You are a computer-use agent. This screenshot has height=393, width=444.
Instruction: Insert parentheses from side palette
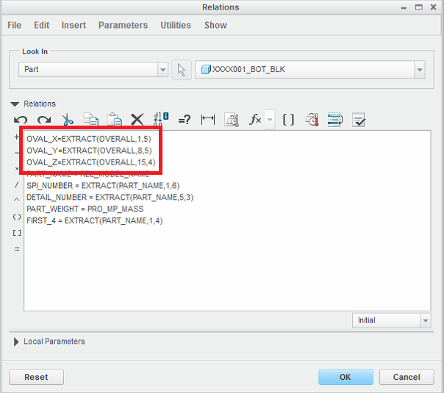coord(17,217)
